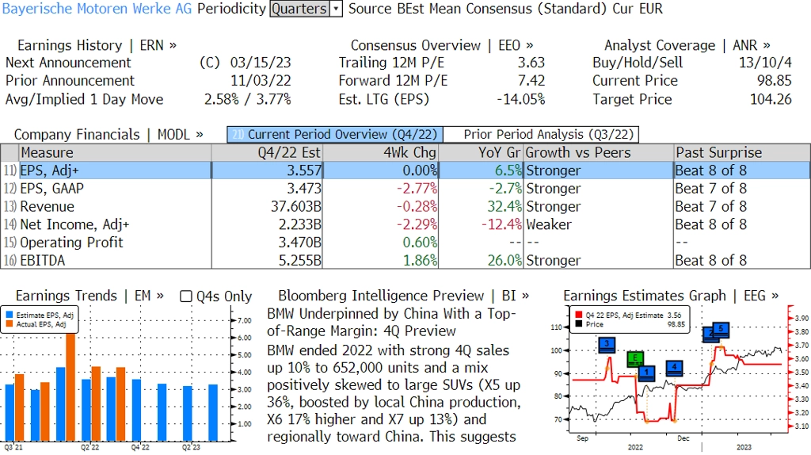Click EBITDA estimate 5.255B

(300, 260)
